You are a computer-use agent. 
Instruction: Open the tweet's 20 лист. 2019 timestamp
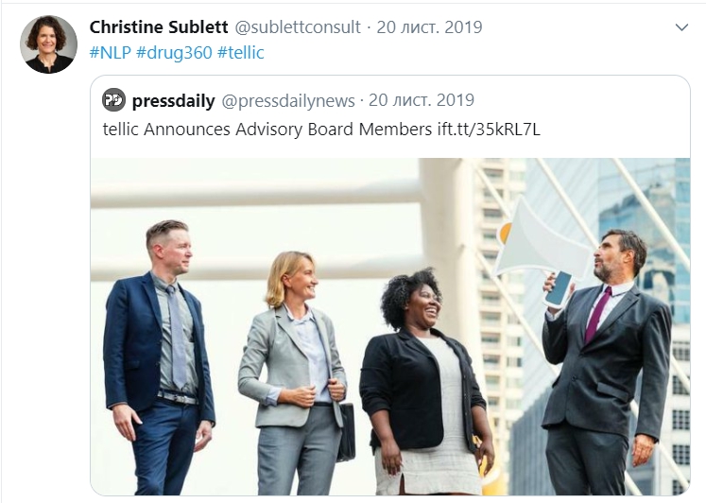pos(429,27)
